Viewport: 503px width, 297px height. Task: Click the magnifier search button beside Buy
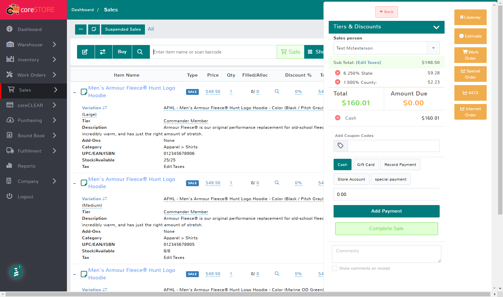coord(141,52)
